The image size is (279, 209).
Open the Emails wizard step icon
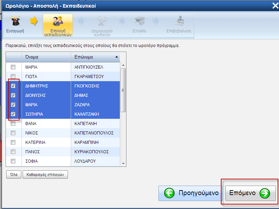139,22
